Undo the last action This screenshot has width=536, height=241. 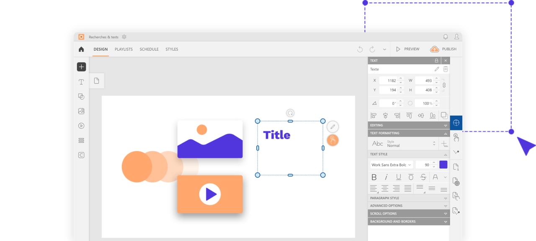360,49
